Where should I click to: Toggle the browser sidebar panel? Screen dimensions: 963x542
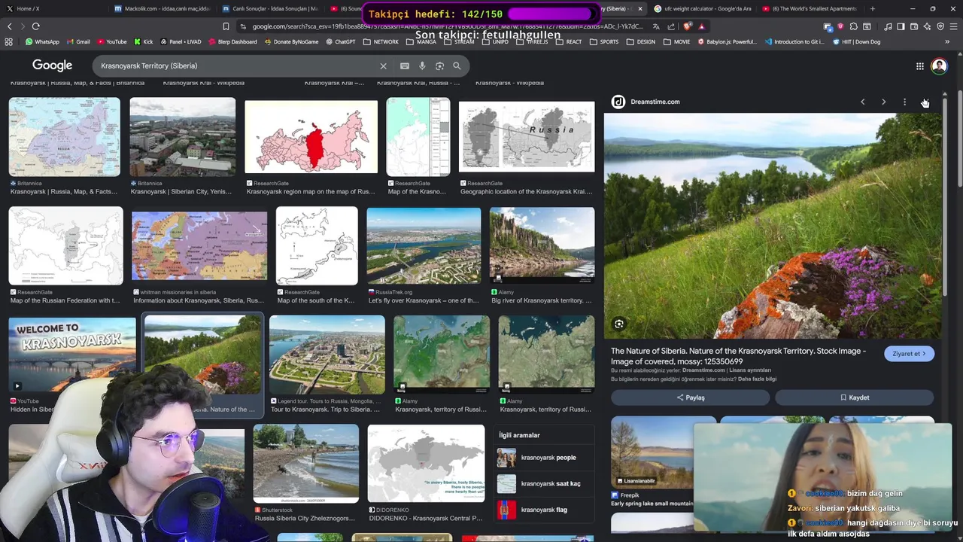point(901,26)
